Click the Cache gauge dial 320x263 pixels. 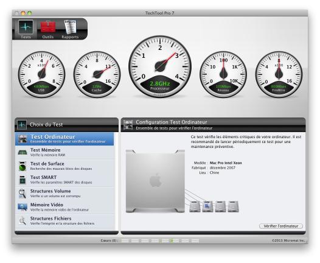[97, 74]
